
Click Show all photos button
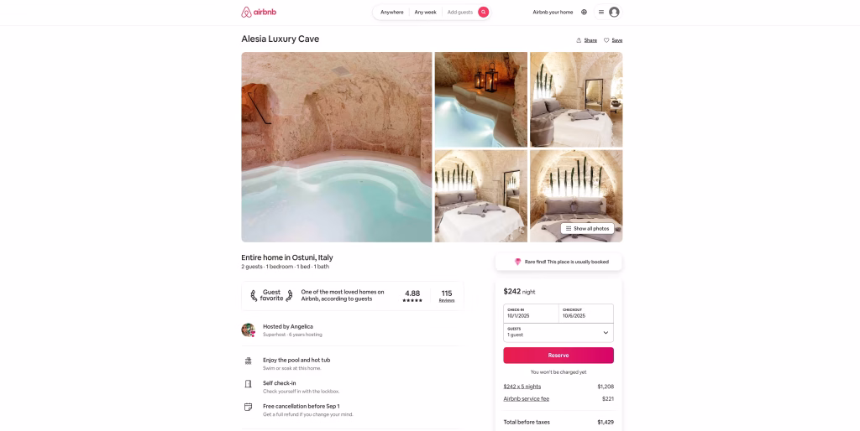pos(587,228)
